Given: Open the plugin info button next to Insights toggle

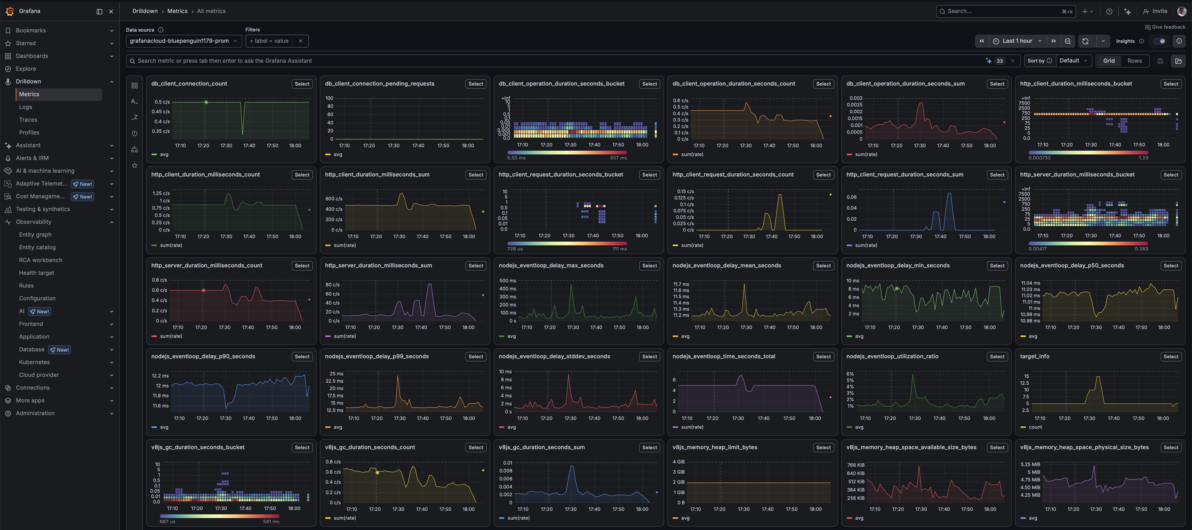Looking at the screenshot, I should click(1179, 41).
